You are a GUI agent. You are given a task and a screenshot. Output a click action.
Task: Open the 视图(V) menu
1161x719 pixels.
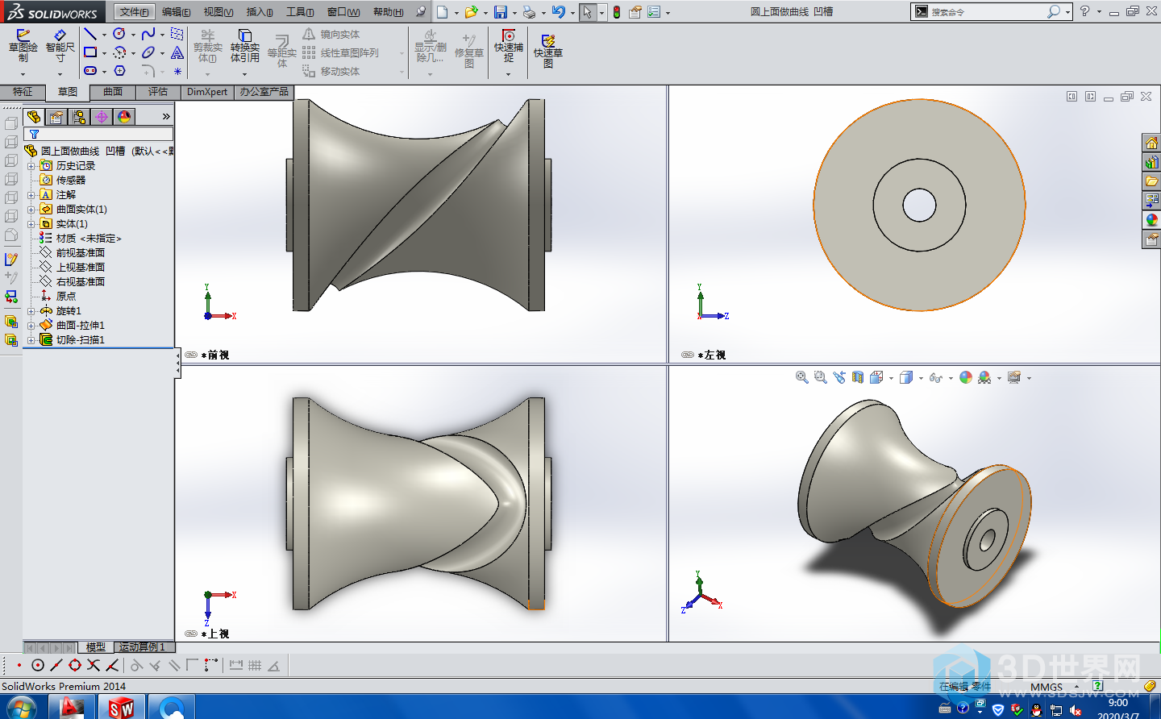pos(218,12)
